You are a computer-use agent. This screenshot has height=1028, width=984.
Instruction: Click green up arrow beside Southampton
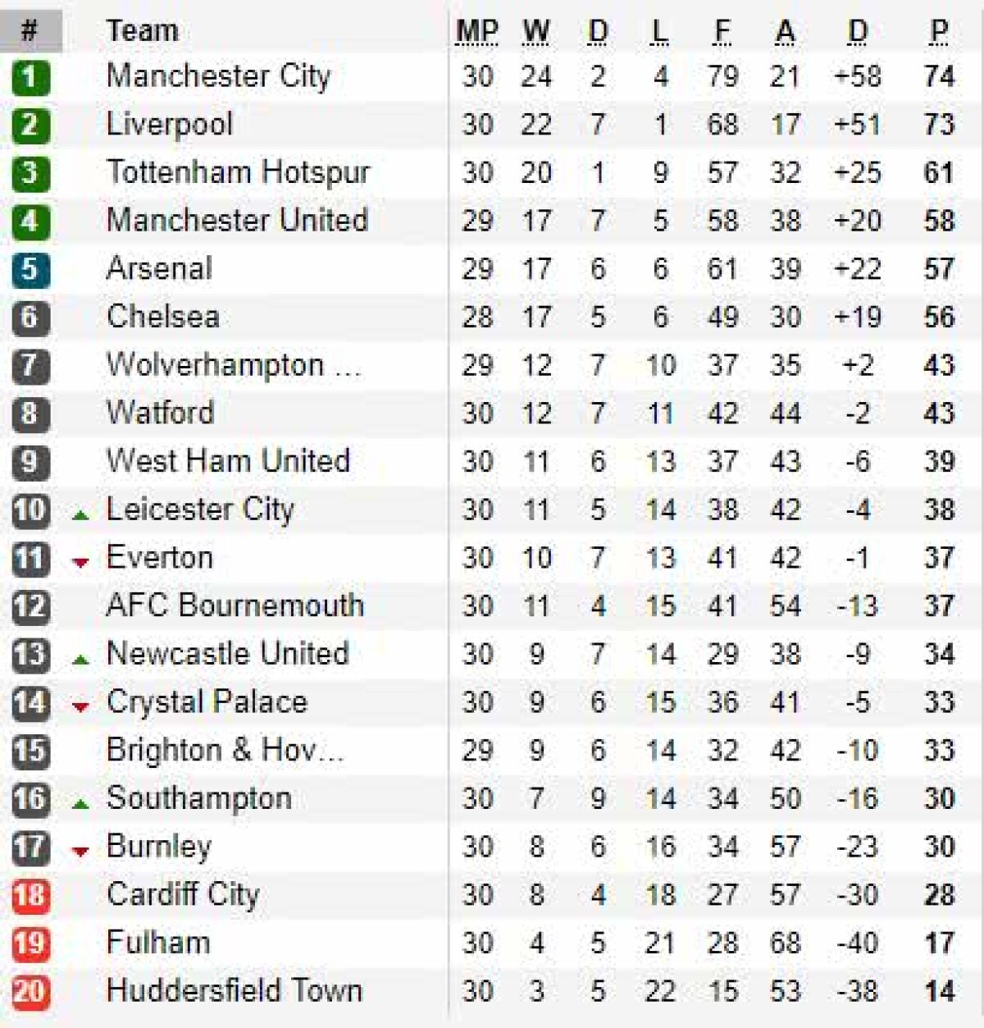(x=80, y=804)
